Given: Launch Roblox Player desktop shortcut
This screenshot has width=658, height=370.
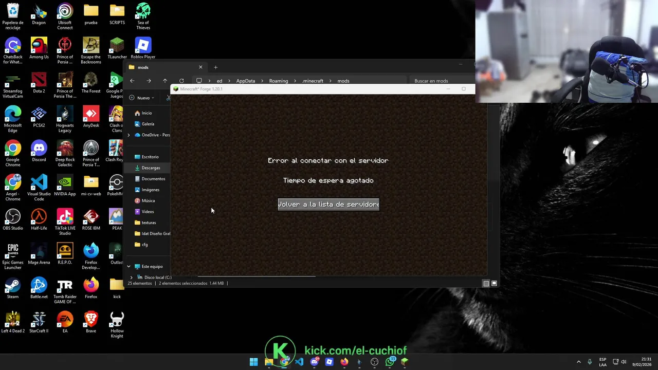Looking at the screenshot, I should tap(143, 48).
